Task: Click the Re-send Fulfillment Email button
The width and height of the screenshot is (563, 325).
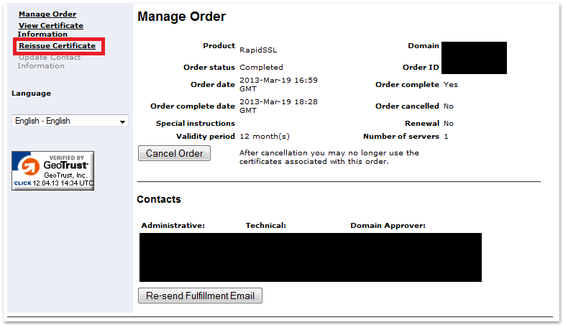Action: pyautogui.click(x=200, y=296)
